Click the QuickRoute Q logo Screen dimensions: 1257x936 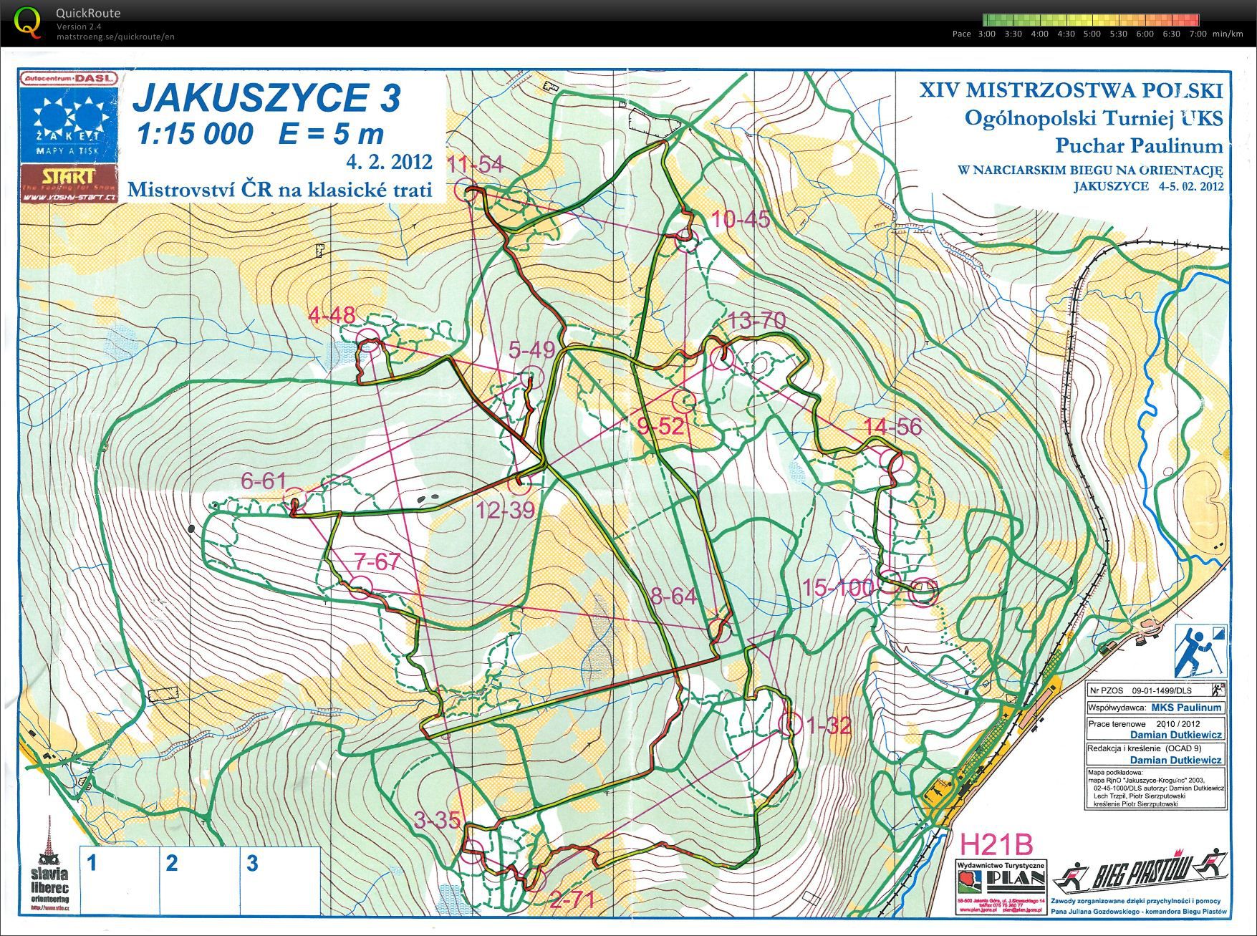28,21
